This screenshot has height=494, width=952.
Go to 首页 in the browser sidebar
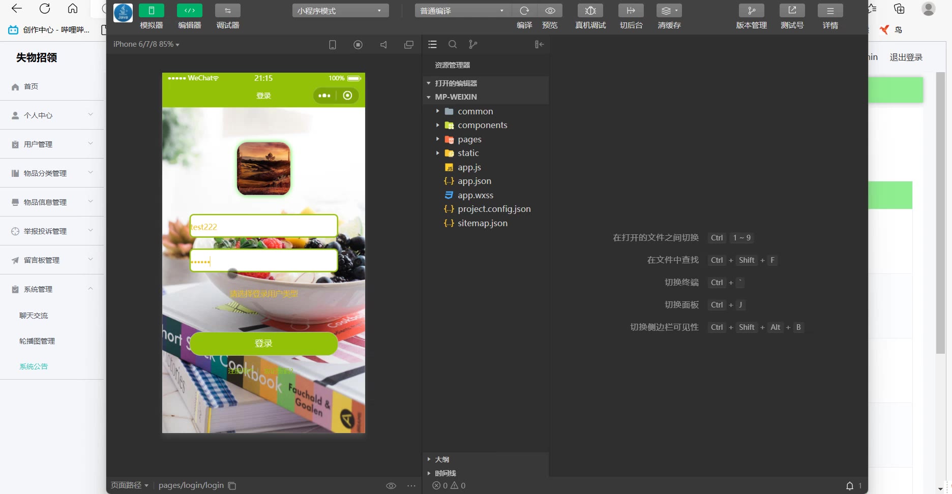pyautogui.click(x=52, y=86)
